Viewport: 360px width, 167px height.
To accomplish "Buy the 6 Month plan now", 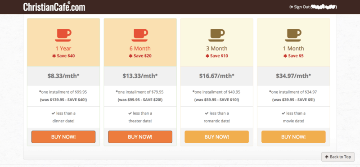I will tap(140, 137).
